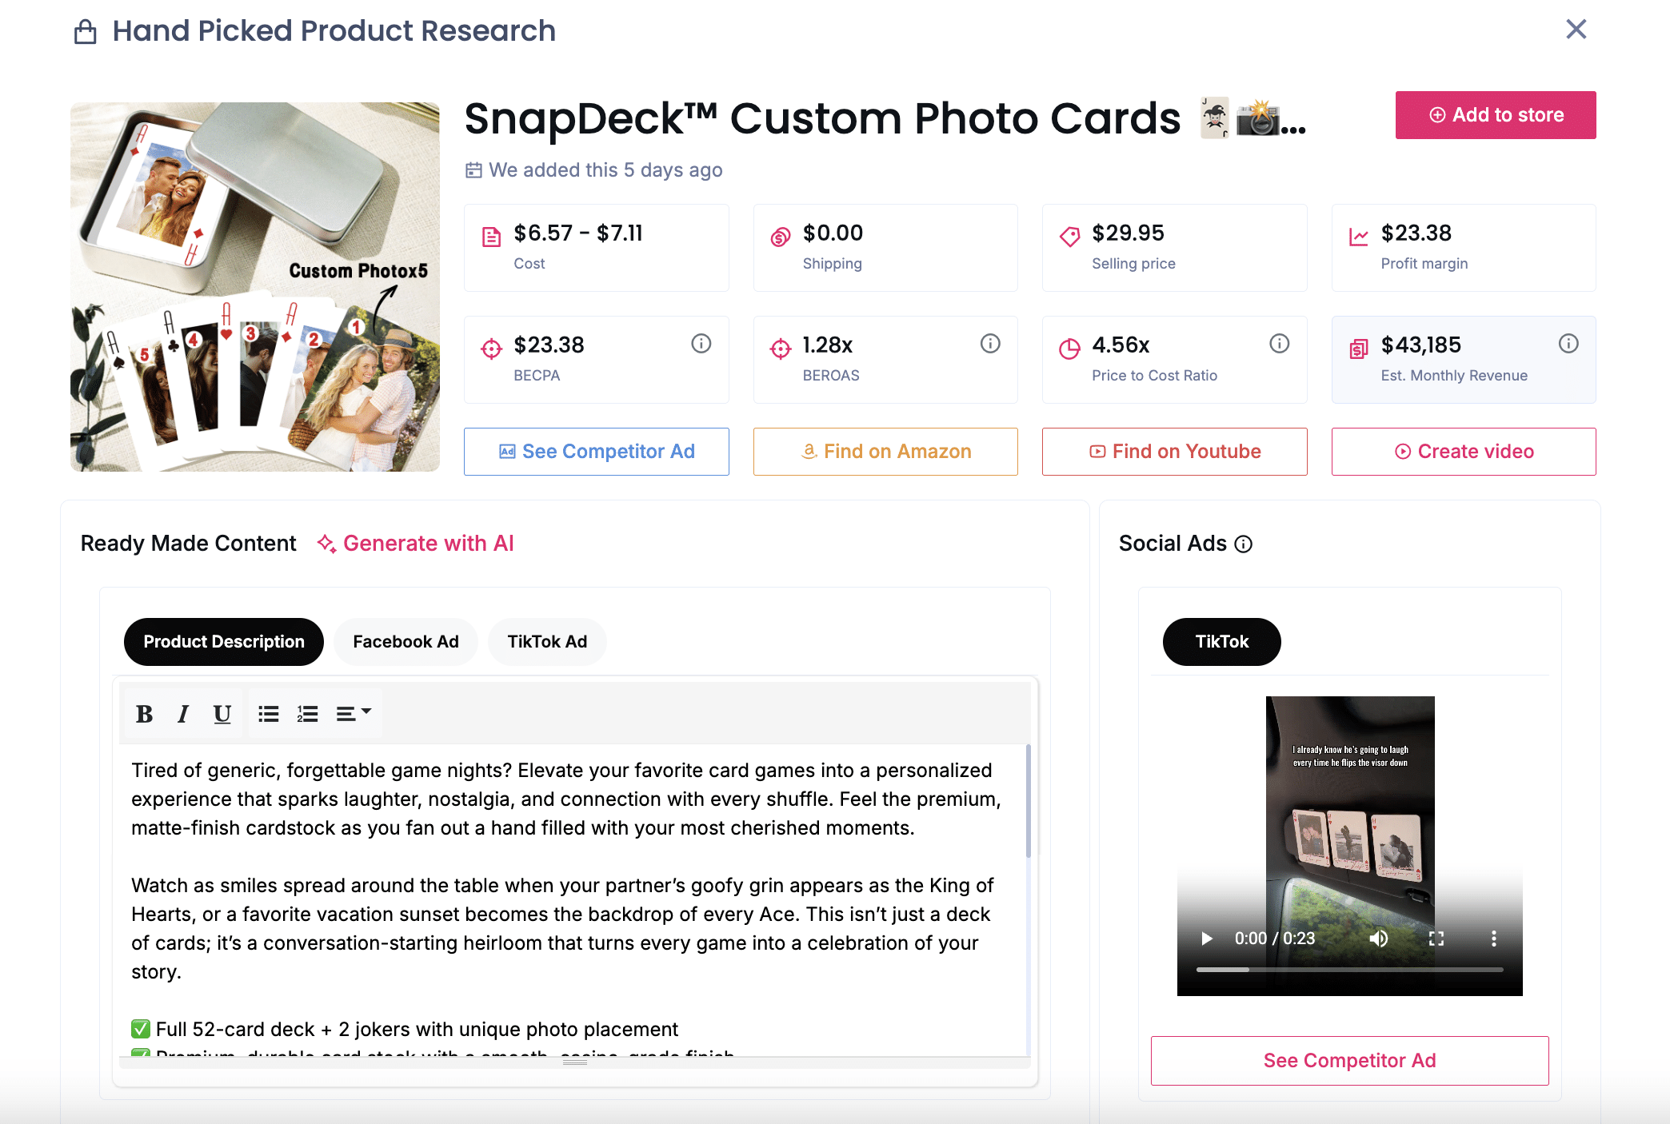The image size is (1670, 1124).
Task: Switch to the TikTok Ad tab
Action: (x=547, y=642)
